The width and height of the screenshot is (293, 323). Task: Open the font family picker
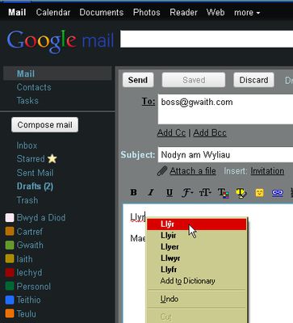[x=187, y=193]
